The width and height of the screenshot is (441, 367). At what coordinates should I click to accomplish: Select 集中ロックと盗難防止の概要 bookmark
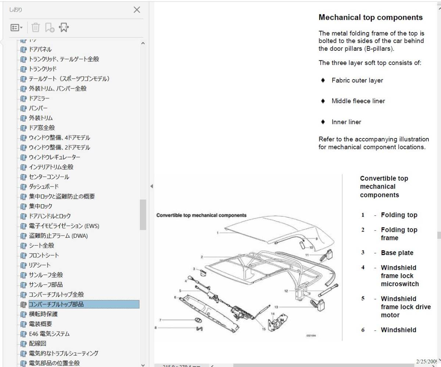click(x=62, y=197)
